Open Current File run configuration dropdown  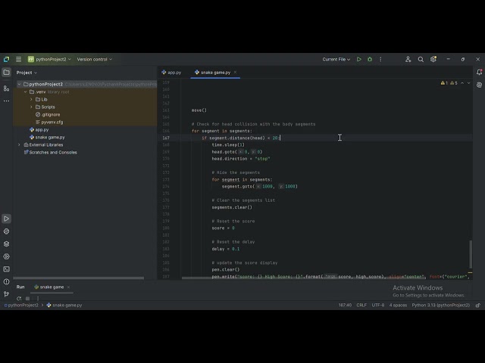[336, 59]
